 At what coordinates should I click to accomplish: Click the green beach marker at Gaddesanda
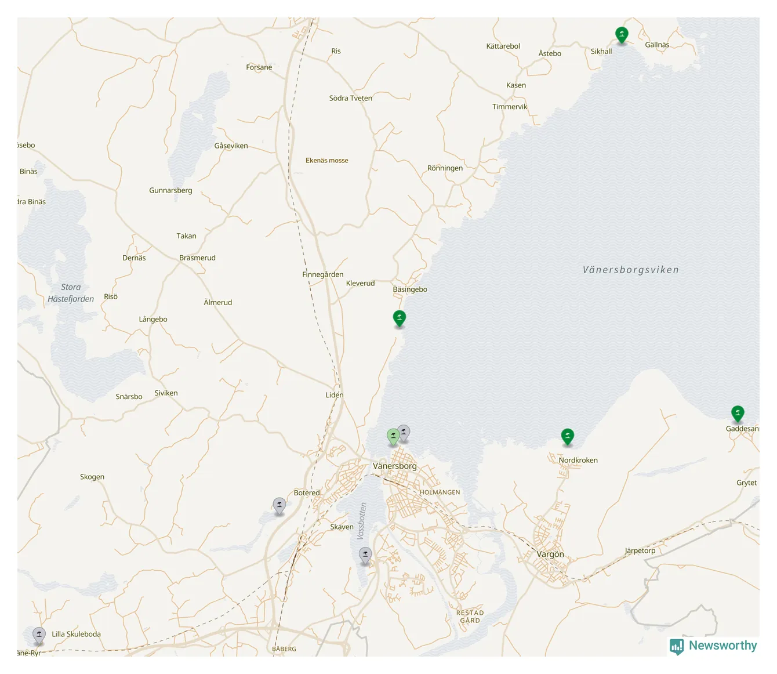pyautogui.click(x=738, y=414)
